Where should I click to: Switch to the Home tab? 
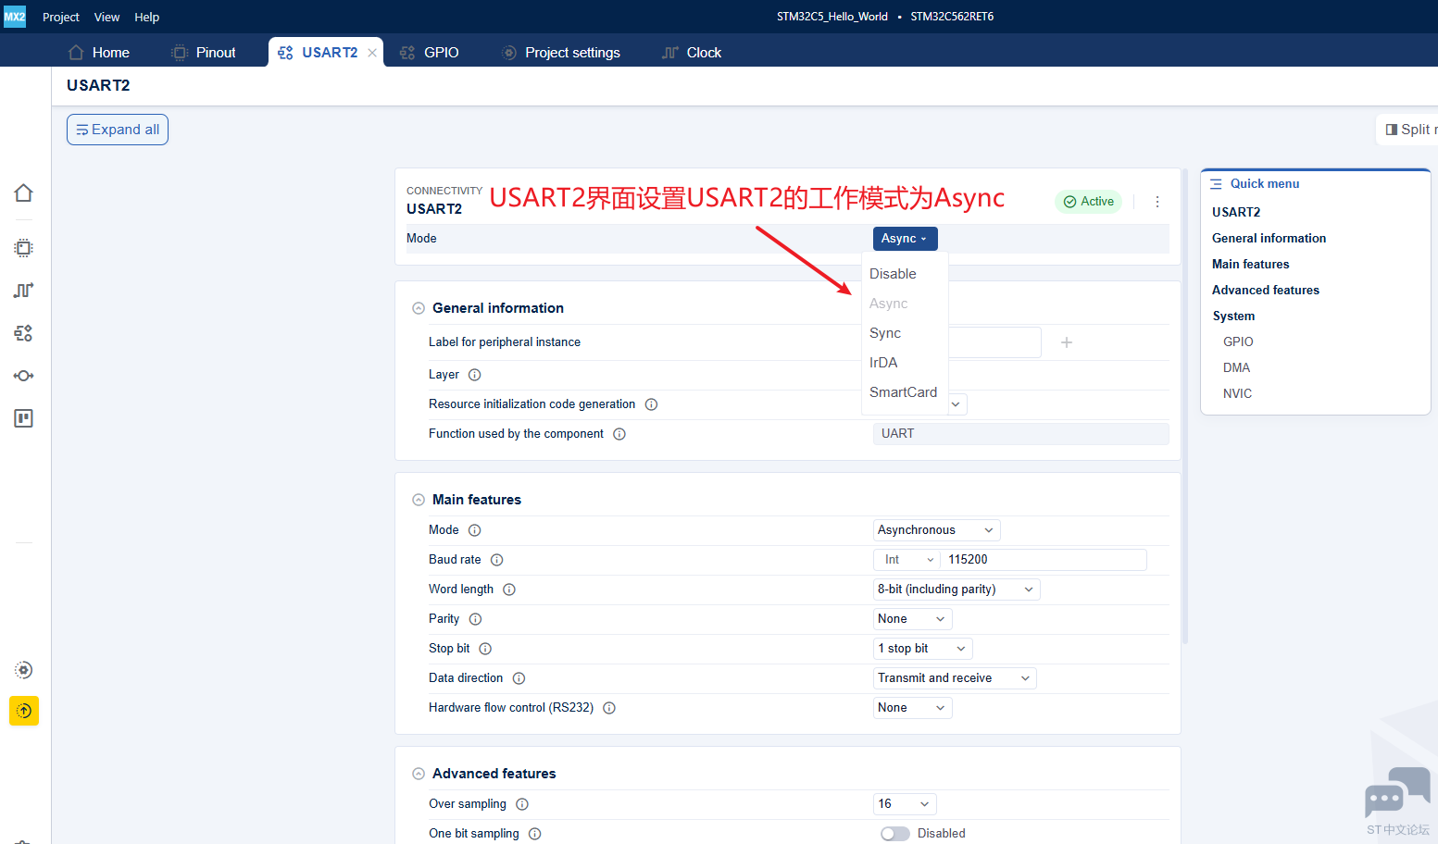click(x=99, y=53)
